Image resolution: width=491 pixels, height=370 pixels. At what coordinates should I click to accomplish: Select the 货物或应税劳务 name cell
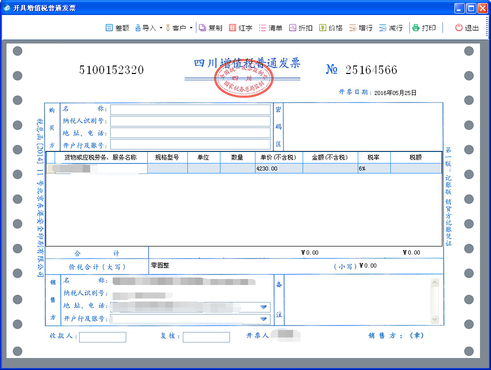(101, 168)
